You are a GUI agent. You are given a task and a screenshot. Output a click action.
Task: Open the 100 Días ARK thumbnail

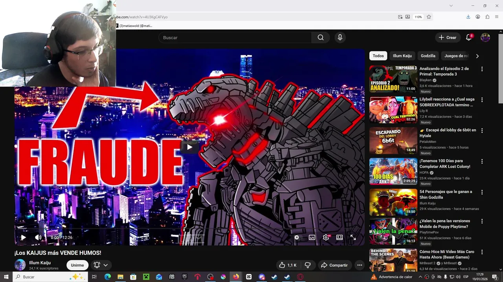tap(393, 171)
